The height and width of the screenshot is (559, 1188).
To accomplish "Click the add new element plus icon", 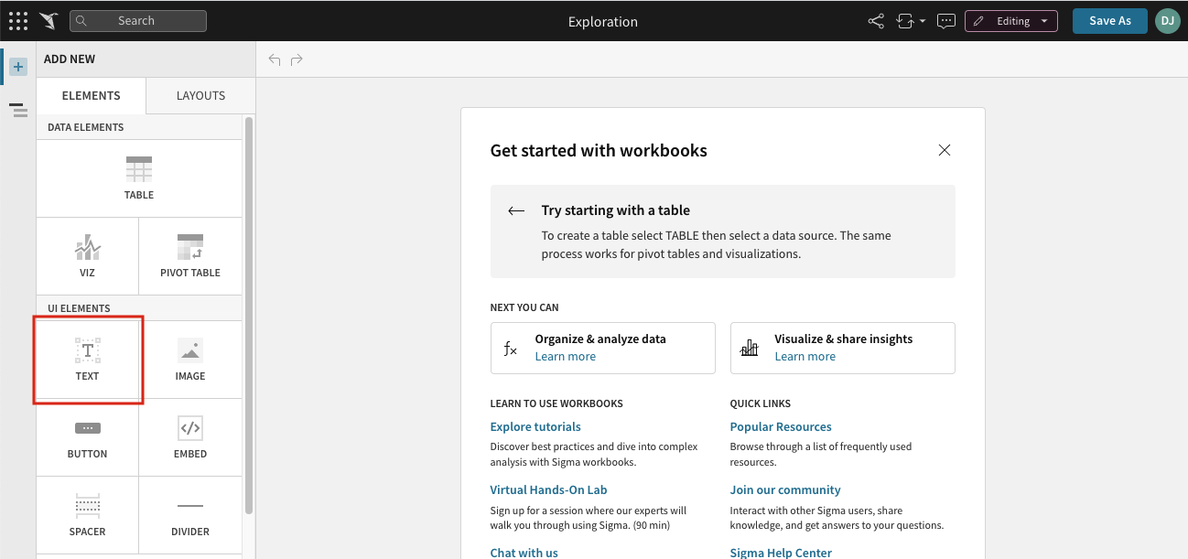I will click(x=19, y=67).
